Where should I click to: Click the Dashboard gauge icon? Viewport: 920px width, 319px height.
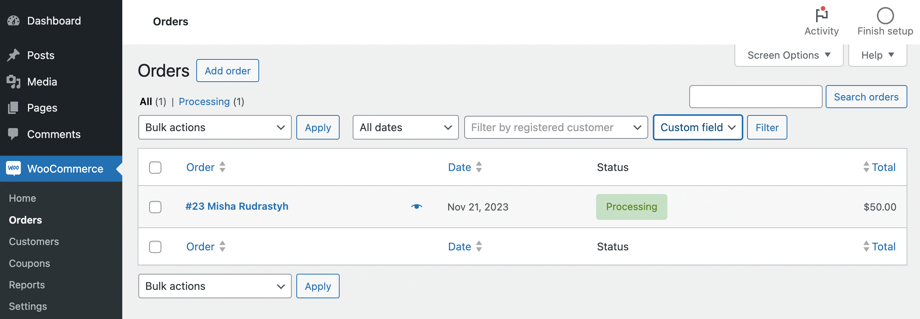point(13,21)
